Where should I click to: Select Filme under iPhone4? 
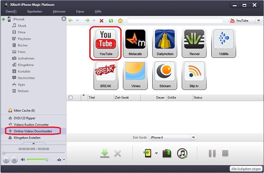click(x=22, y=32)
